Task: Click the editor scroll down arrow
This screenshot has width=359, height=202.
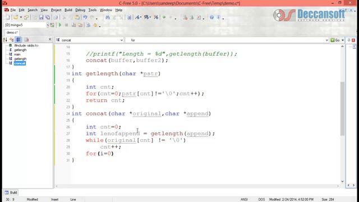Action: point(342,181)
